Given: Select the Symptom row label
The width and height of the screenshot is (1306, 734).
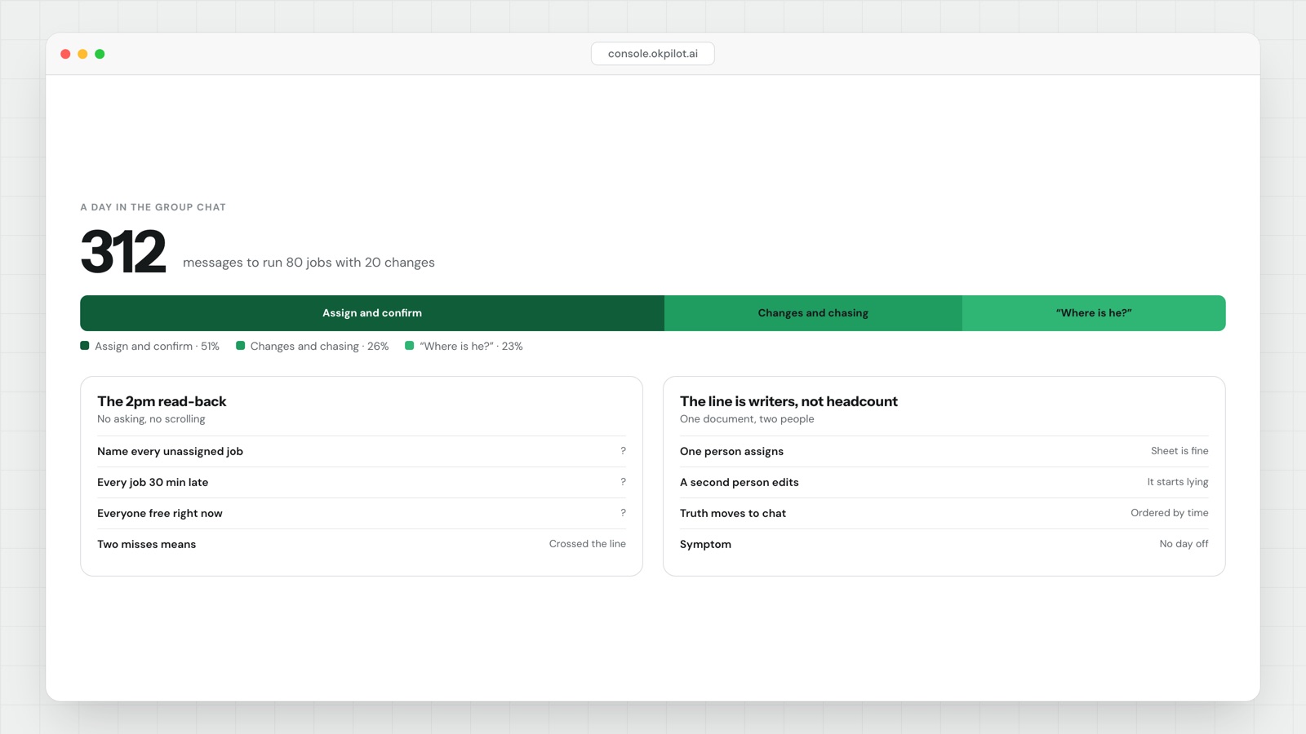Looking at the screenshot, I should (x=705, y=545).
